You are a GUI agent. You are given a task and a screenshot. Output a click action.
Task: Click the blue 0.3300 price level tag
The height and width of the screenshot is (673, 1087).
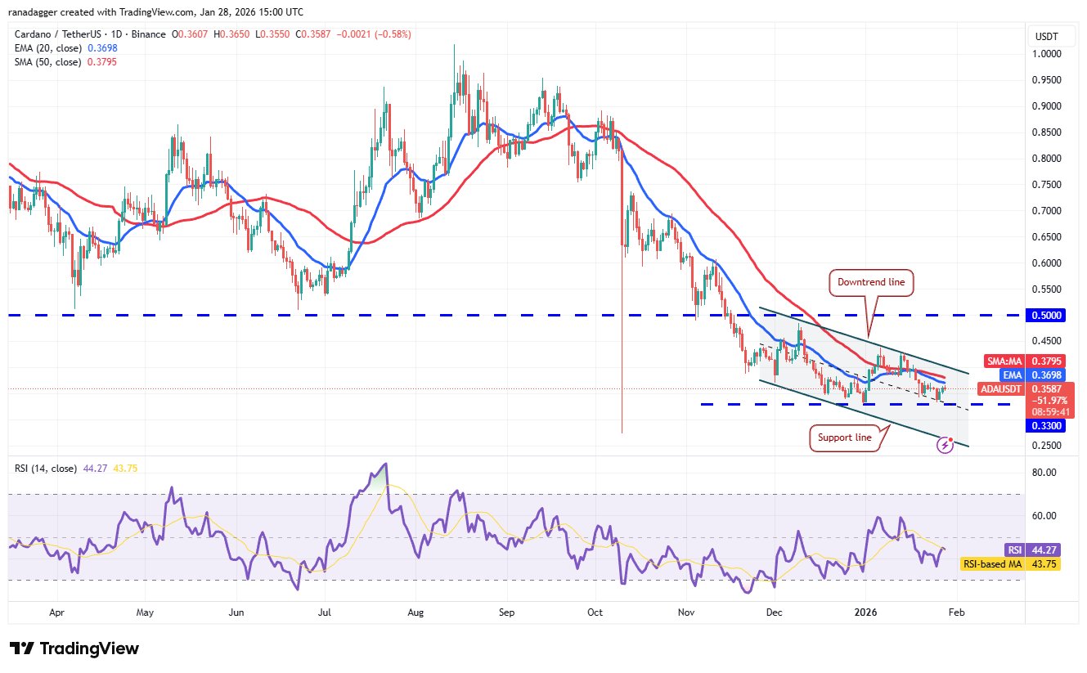point(1046,426)
